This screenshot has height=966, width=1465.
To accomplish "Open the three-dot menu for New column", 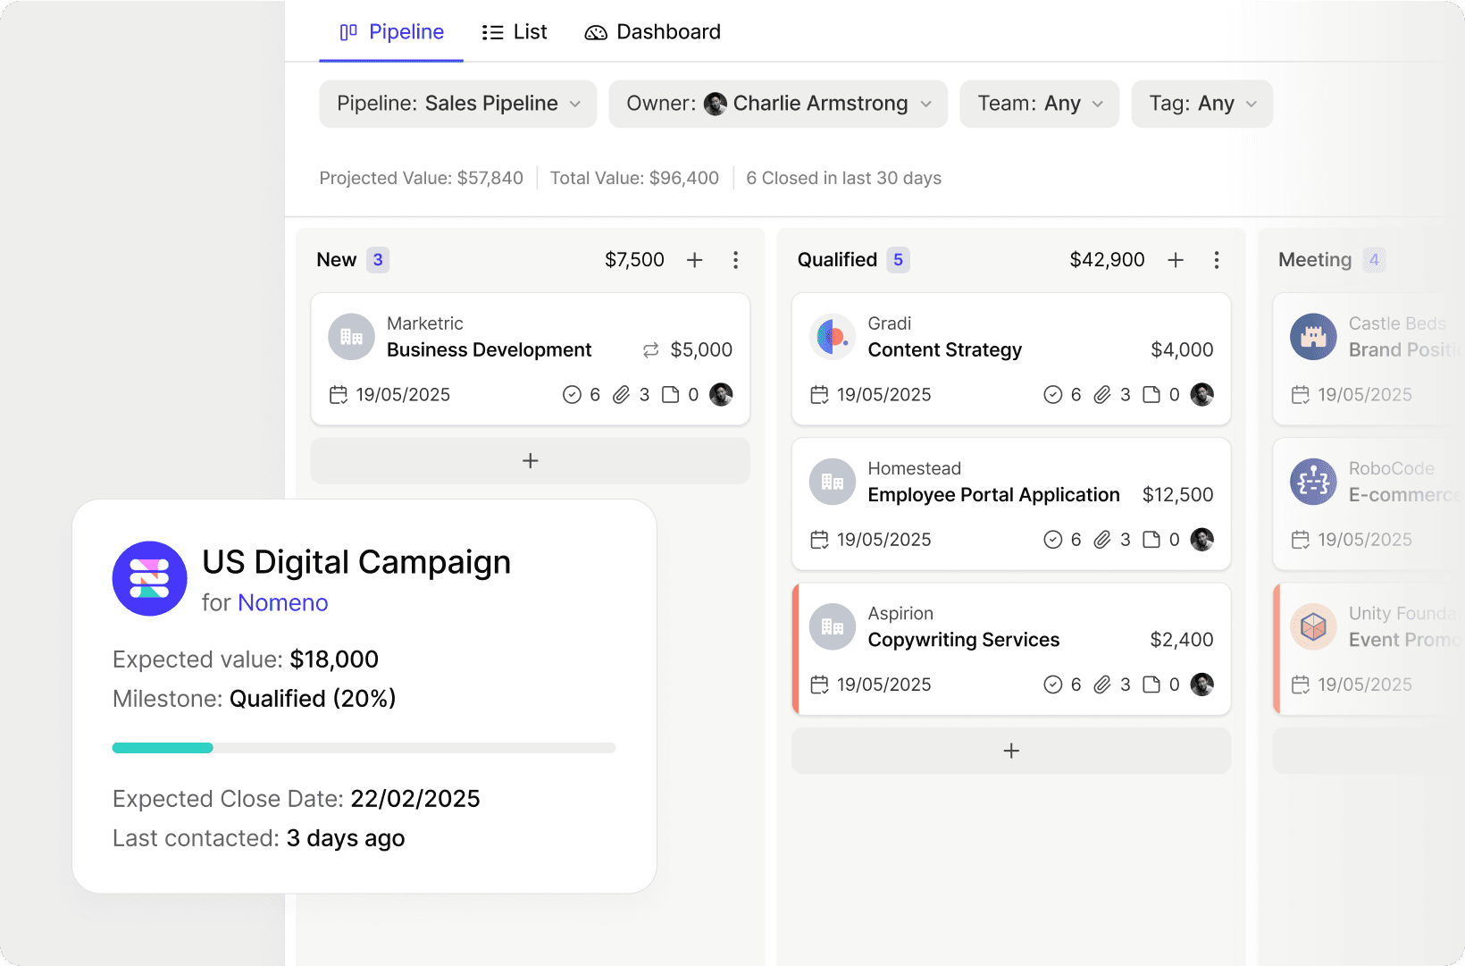I will (735, 260).
